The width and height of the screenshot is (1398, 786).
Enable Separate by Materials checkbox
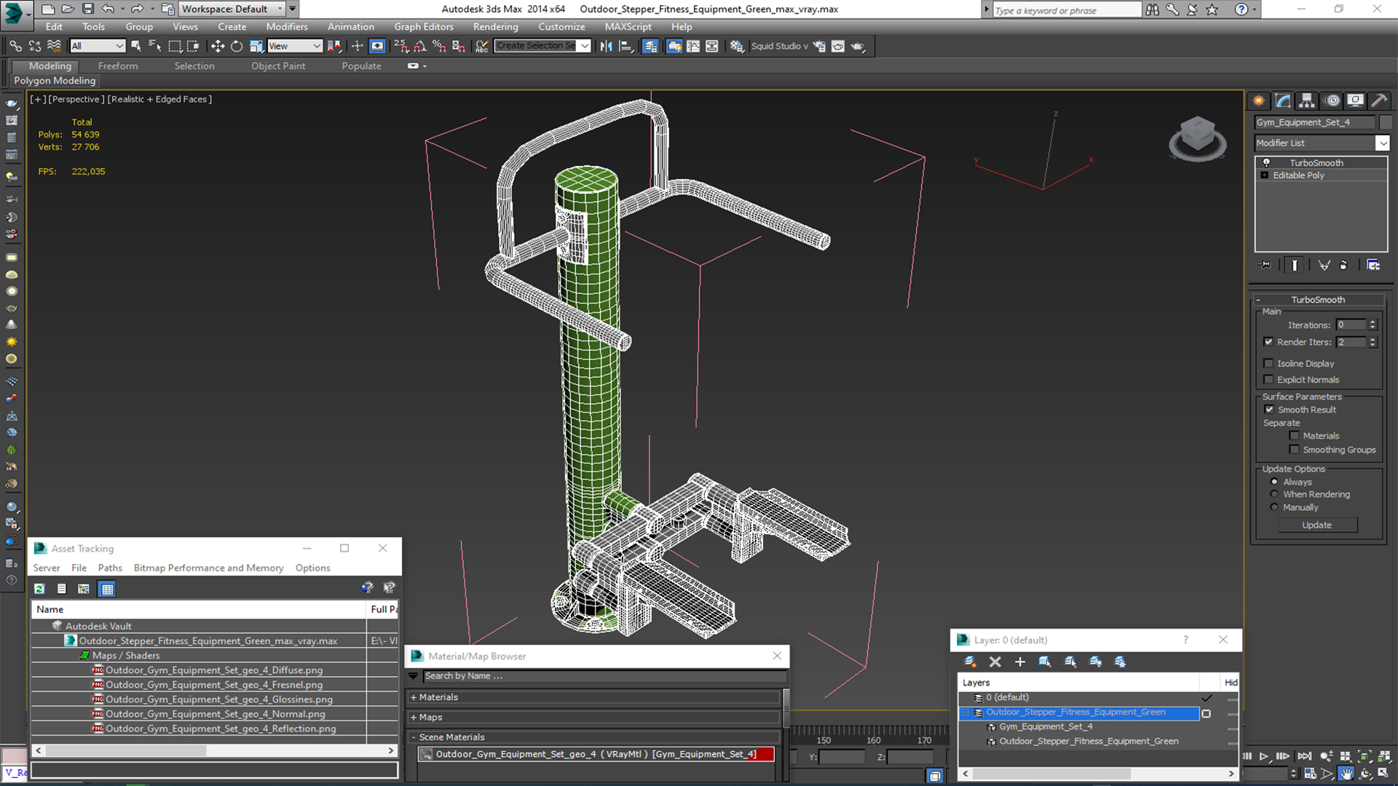click(1294, 436)
